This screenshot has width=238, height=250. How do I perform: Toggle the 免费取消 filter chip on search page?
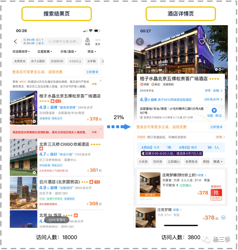click(20, 61)
